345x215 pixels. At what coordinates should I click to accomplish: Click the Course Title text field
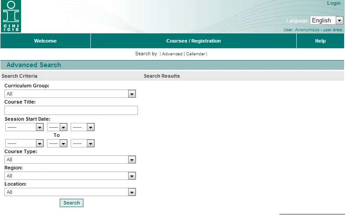click(71, 111)
